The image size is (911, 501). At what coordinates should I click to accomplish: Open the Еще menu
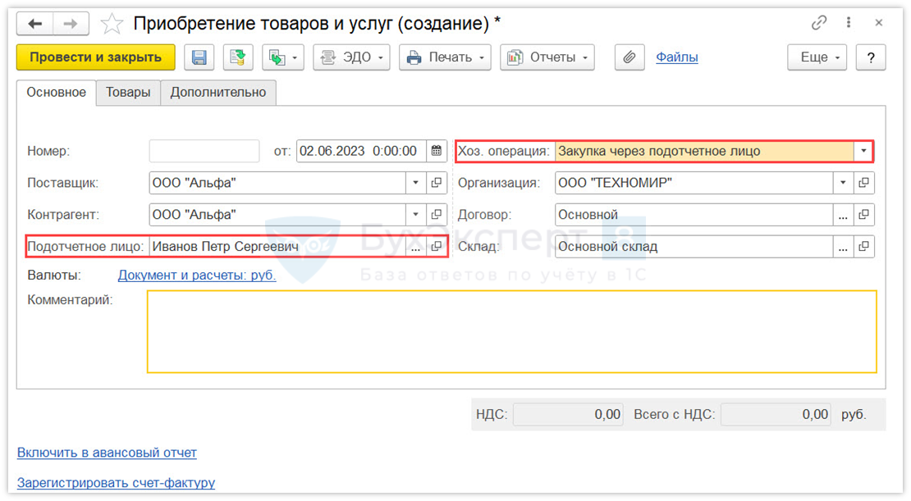point(817,57)
